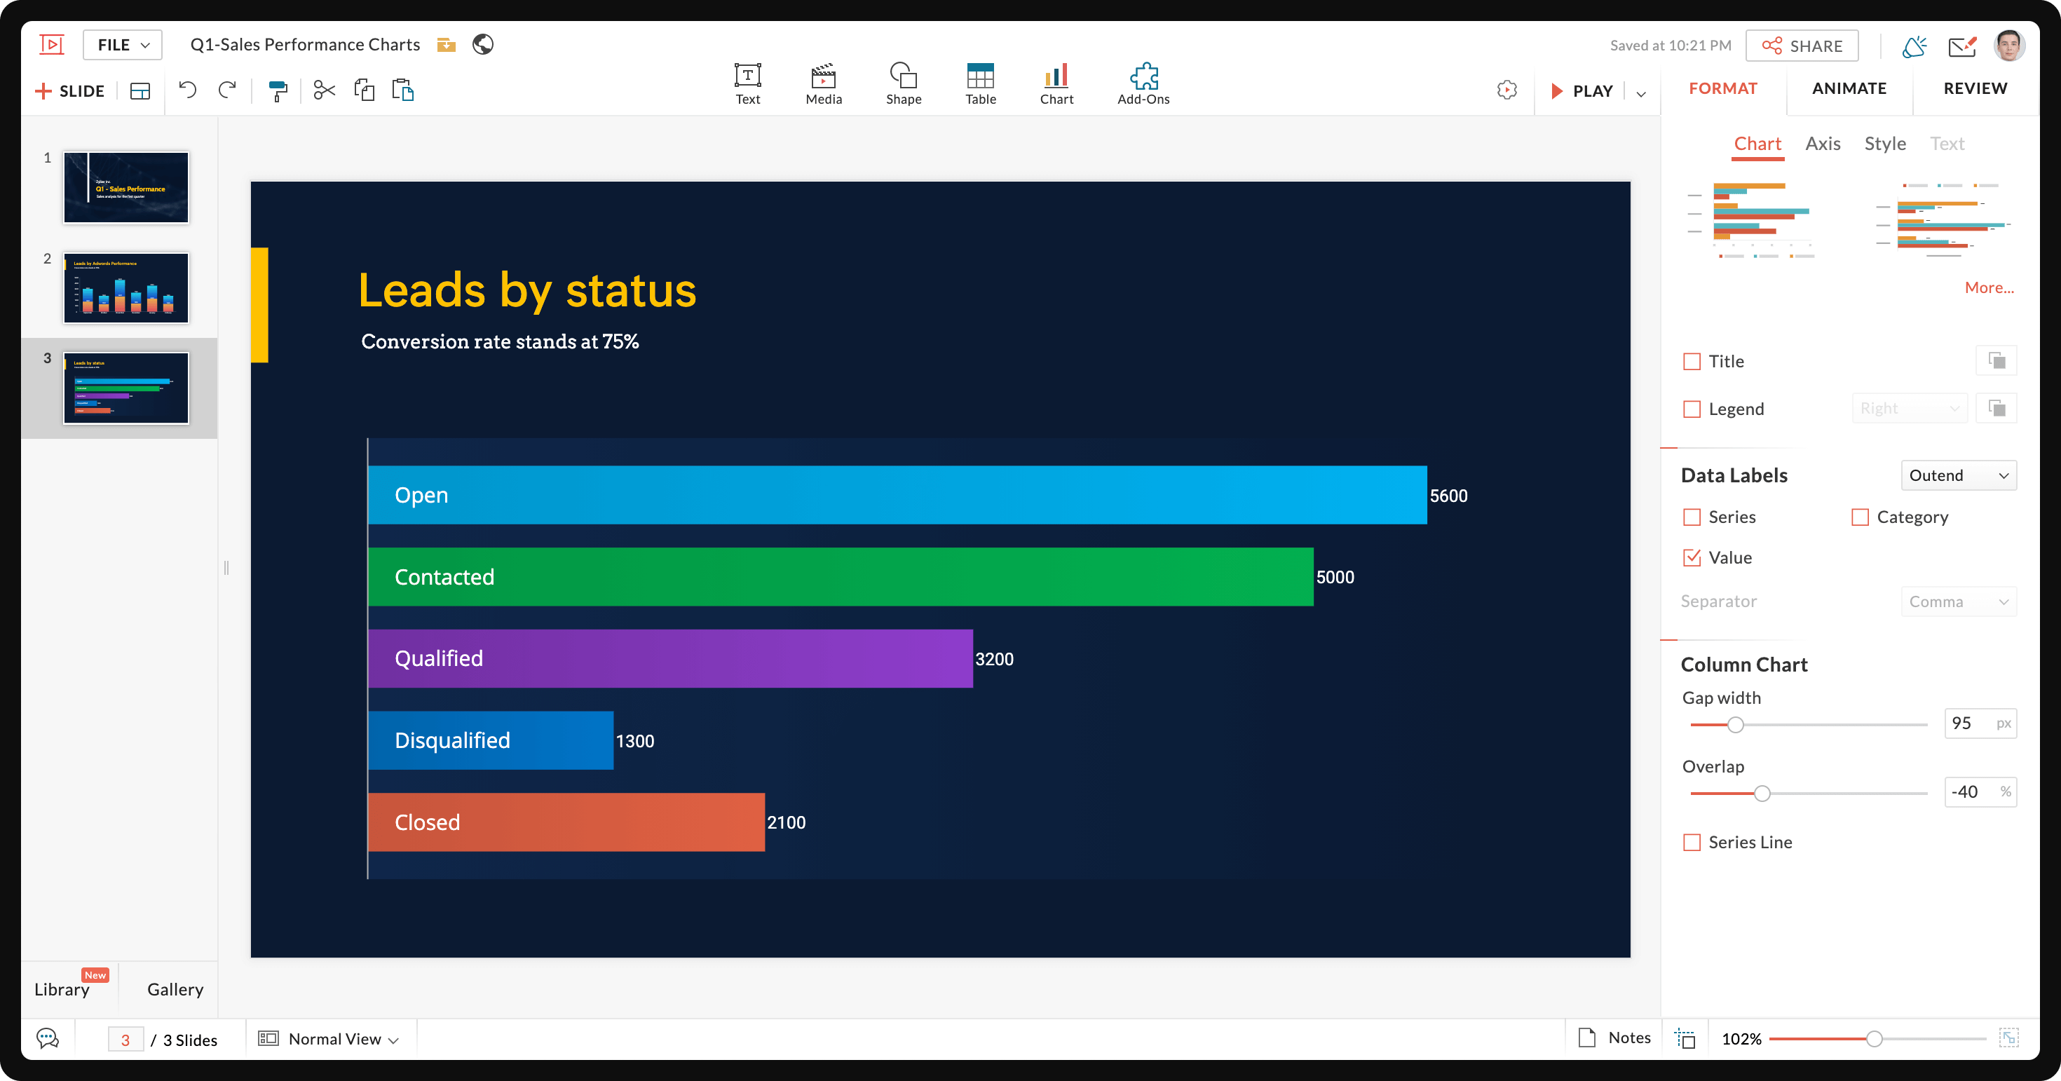Open Data Labels Outend dropdown
The height and width of the screenshot is (1081, 2061).
[x=1958, y=475]
